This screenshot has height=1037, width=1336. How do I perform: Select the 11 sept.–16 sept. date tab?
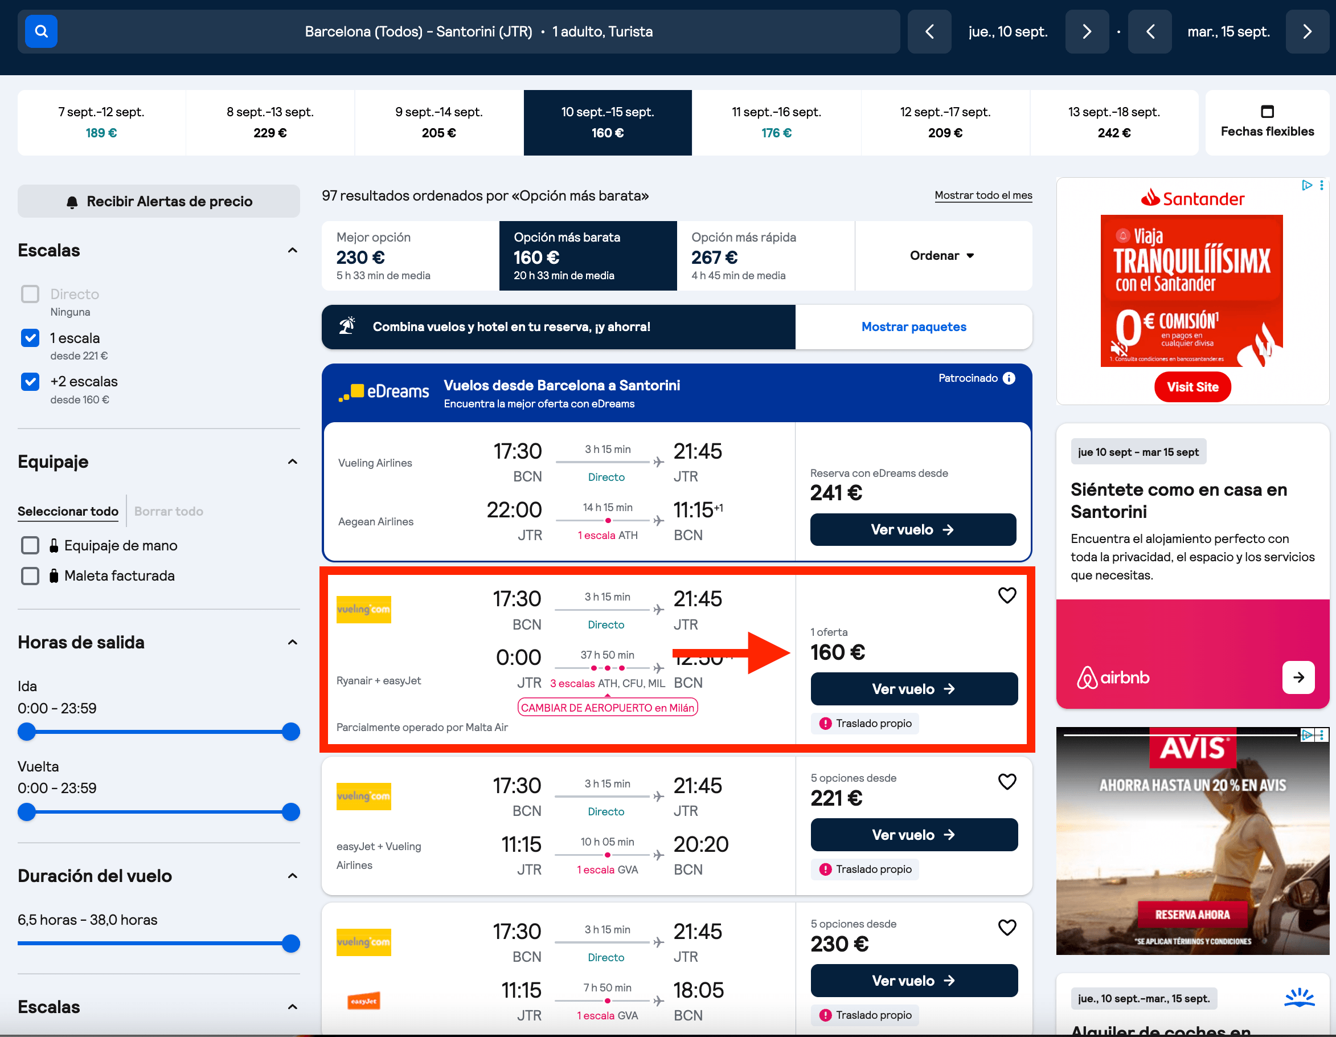pyautogui.click(x=776, y=123)
